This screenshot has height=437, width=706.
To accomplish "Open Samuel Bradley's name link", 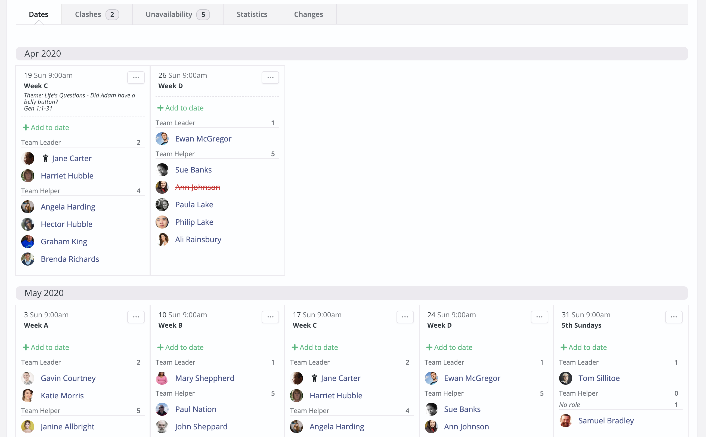I will pos(606,420).
